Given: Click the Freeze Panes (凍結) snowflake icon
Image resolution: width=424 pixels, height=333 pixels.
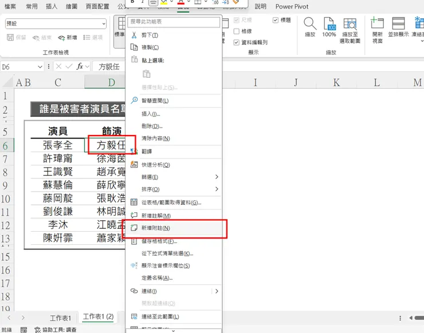Looking at the screenshot, I should [419, 23].
